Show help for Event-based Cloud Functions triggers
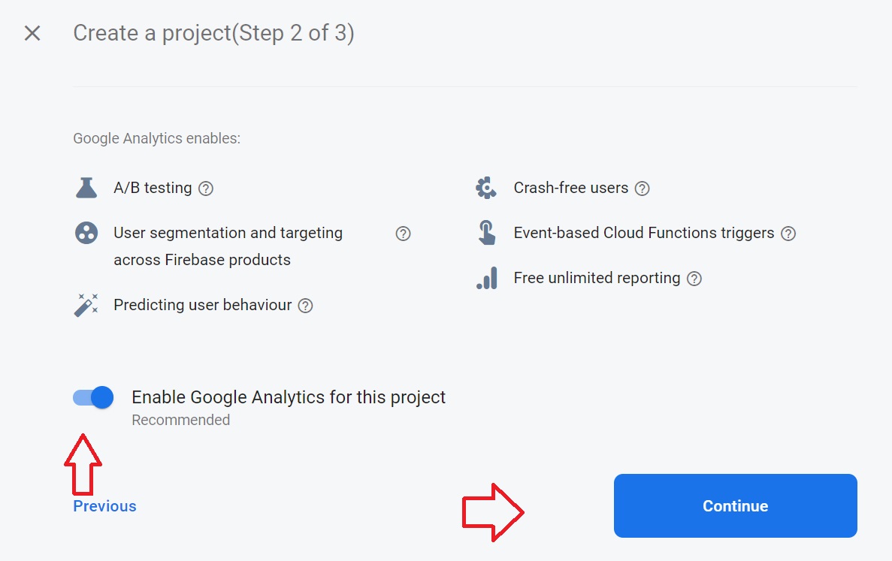Viewport: 892px width, 561px height. coord(788,234)
